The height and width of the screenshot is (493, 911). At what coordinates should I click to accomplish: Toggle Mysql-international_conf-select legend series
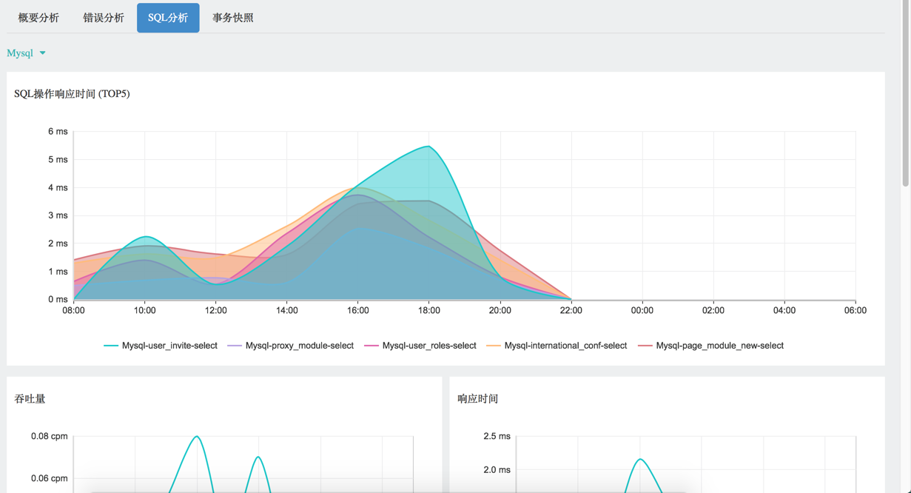point(557,346)
